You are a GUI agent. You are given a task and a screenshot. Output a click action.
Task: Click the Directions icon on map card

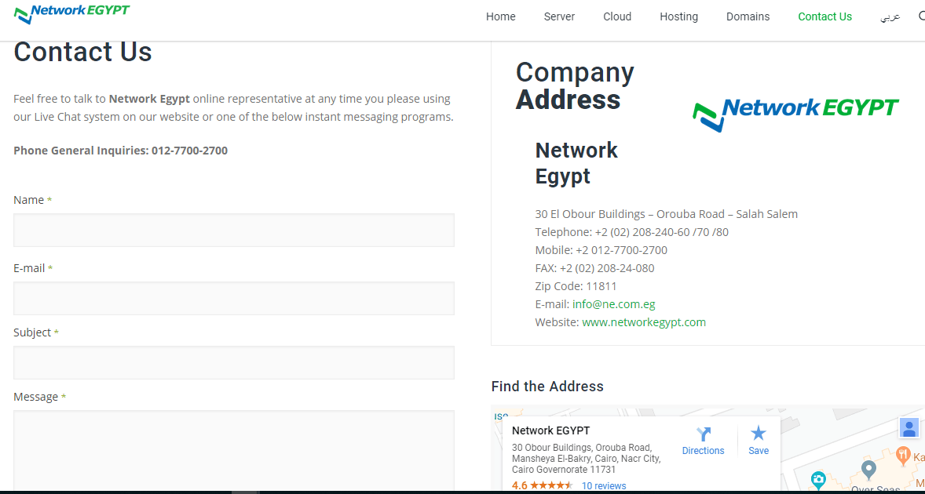(704, 434)
